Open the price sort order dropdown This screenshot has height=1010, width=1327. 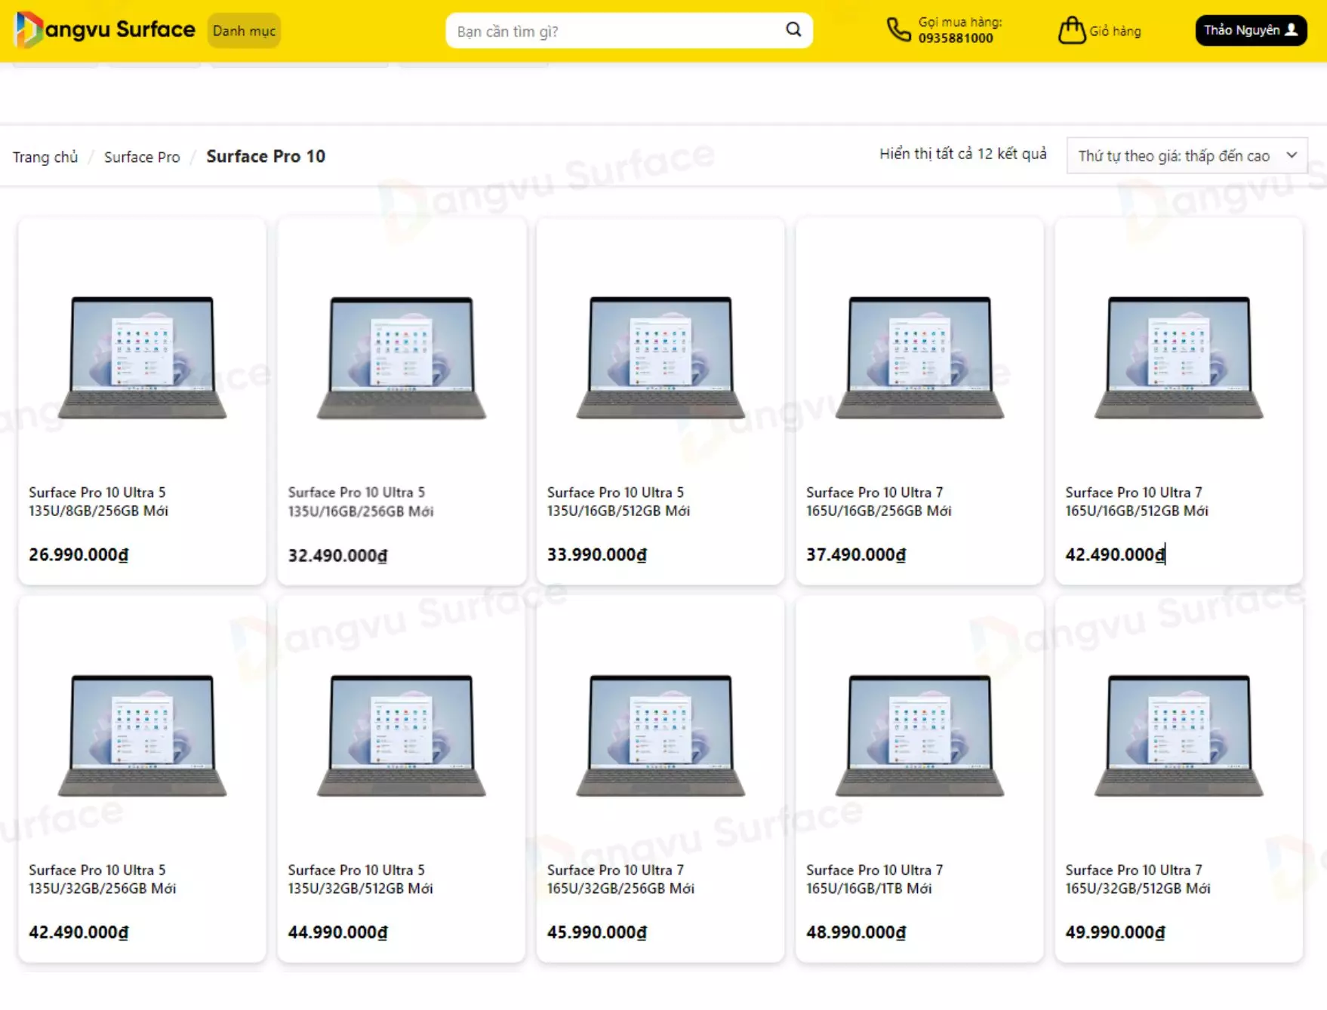click(x=1187, y=155)
